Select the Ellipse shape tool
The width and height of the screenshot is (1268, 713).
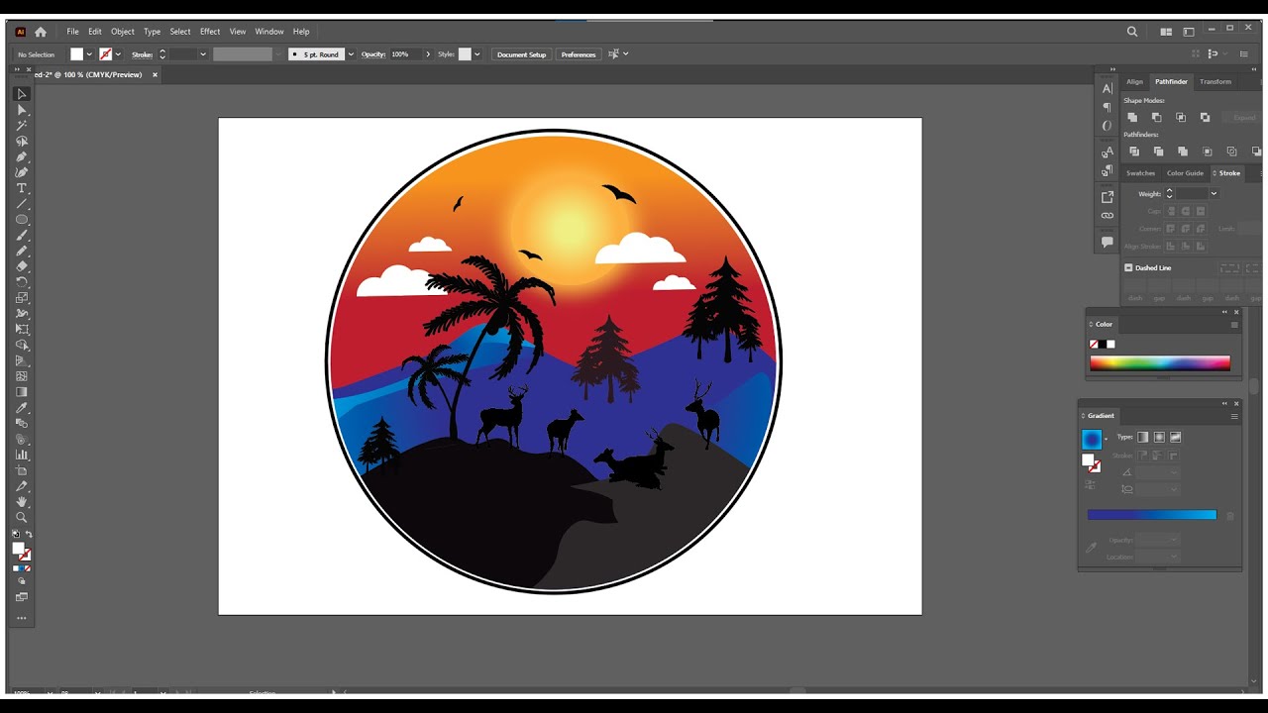click(x=22, y=219)
